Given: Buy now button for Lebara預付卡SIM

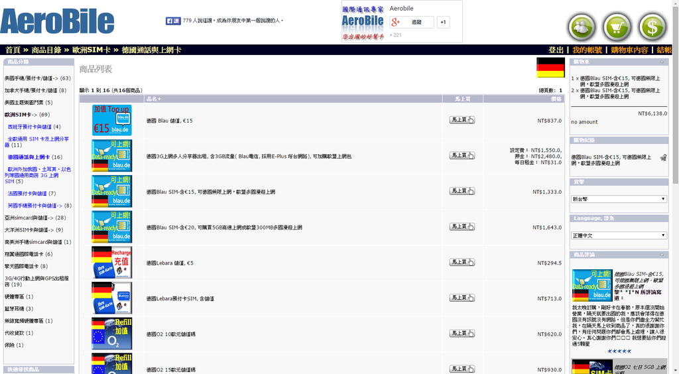Looking at the screenshot, I should [x=462, y=298].
